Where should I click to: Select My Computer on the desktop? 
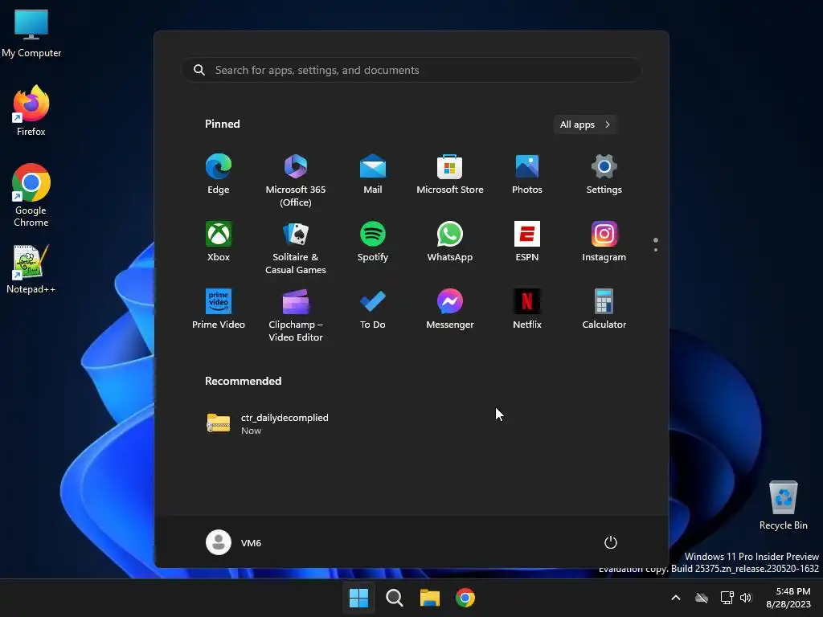[x=31, y=34]
